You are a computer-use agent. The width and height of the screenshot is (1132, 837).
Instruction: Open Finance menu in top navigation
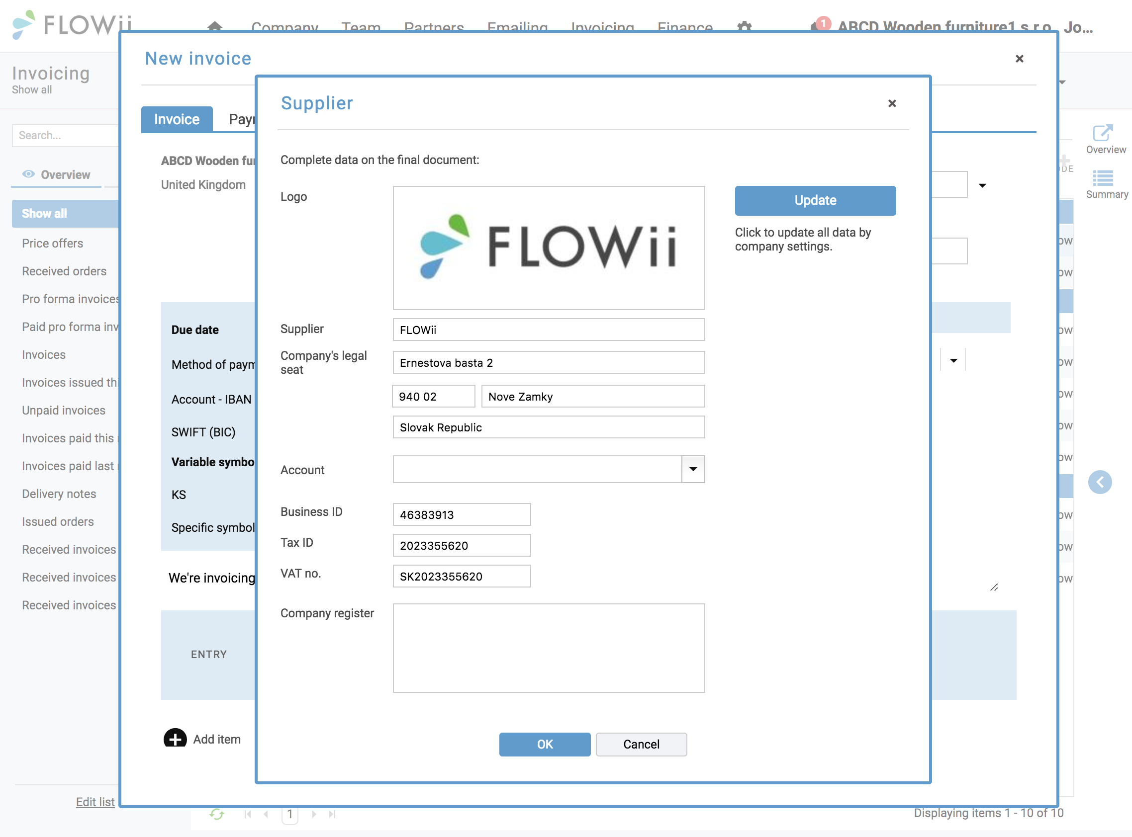684,27
